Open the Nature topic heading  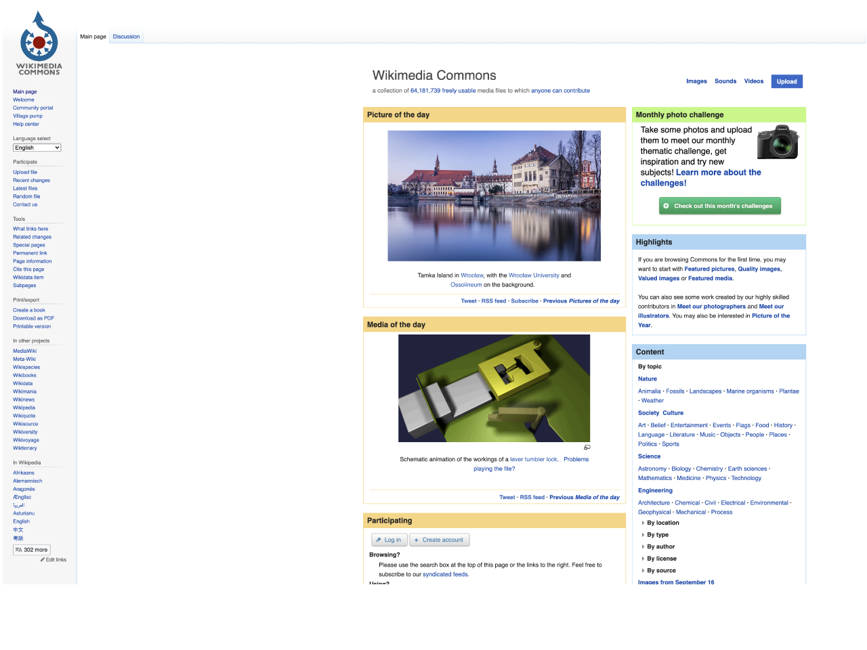click(648, 379)
